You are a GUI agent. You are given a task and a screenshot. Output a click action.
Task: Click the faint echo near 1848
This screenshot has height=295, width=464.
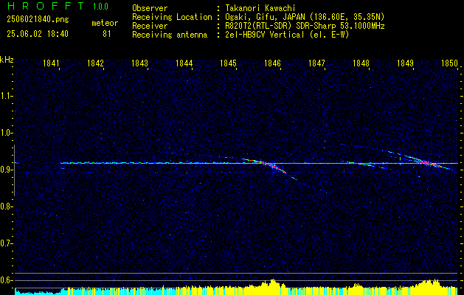click(x=364, y=164)
